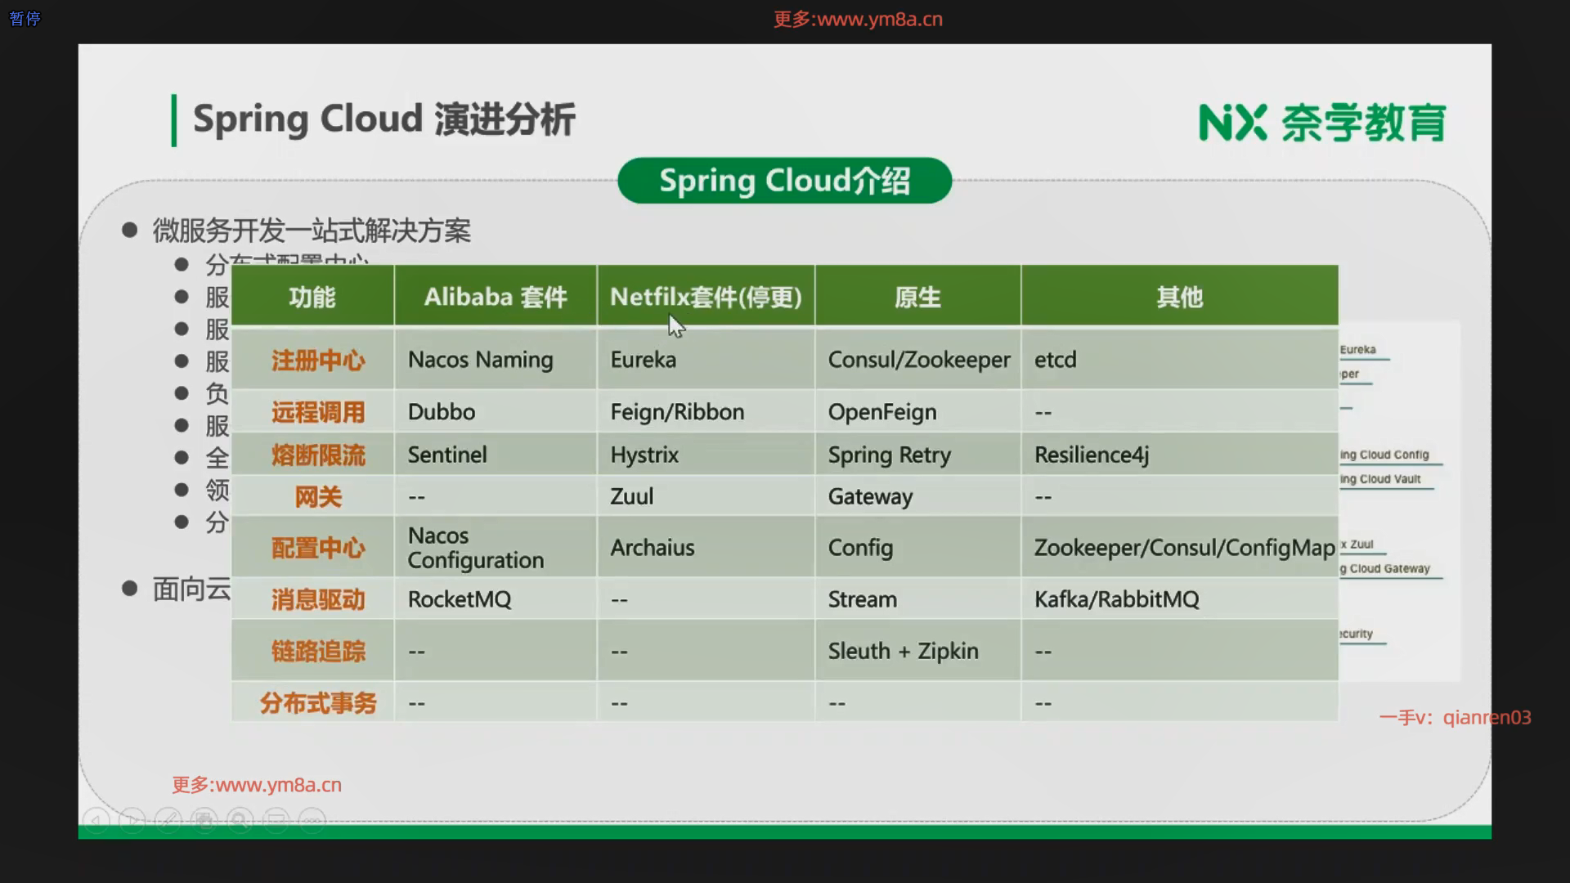
Task: Open the pen annotation tool icon
Action: tap(168, 819)
